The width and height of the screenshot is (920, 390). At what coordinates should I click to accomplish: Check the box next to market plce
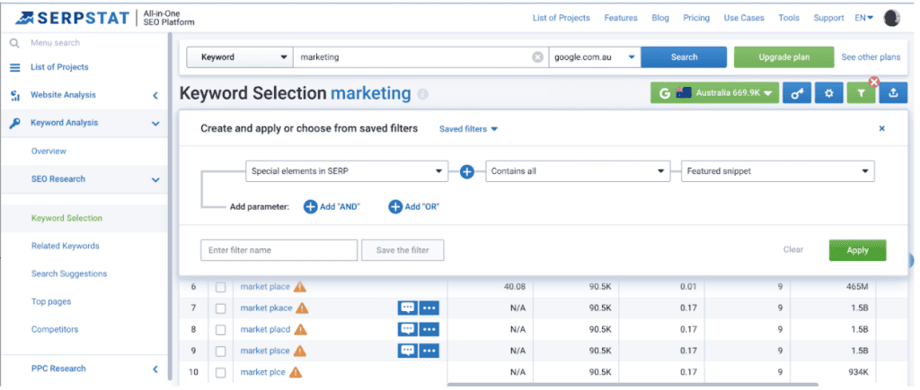220,372
